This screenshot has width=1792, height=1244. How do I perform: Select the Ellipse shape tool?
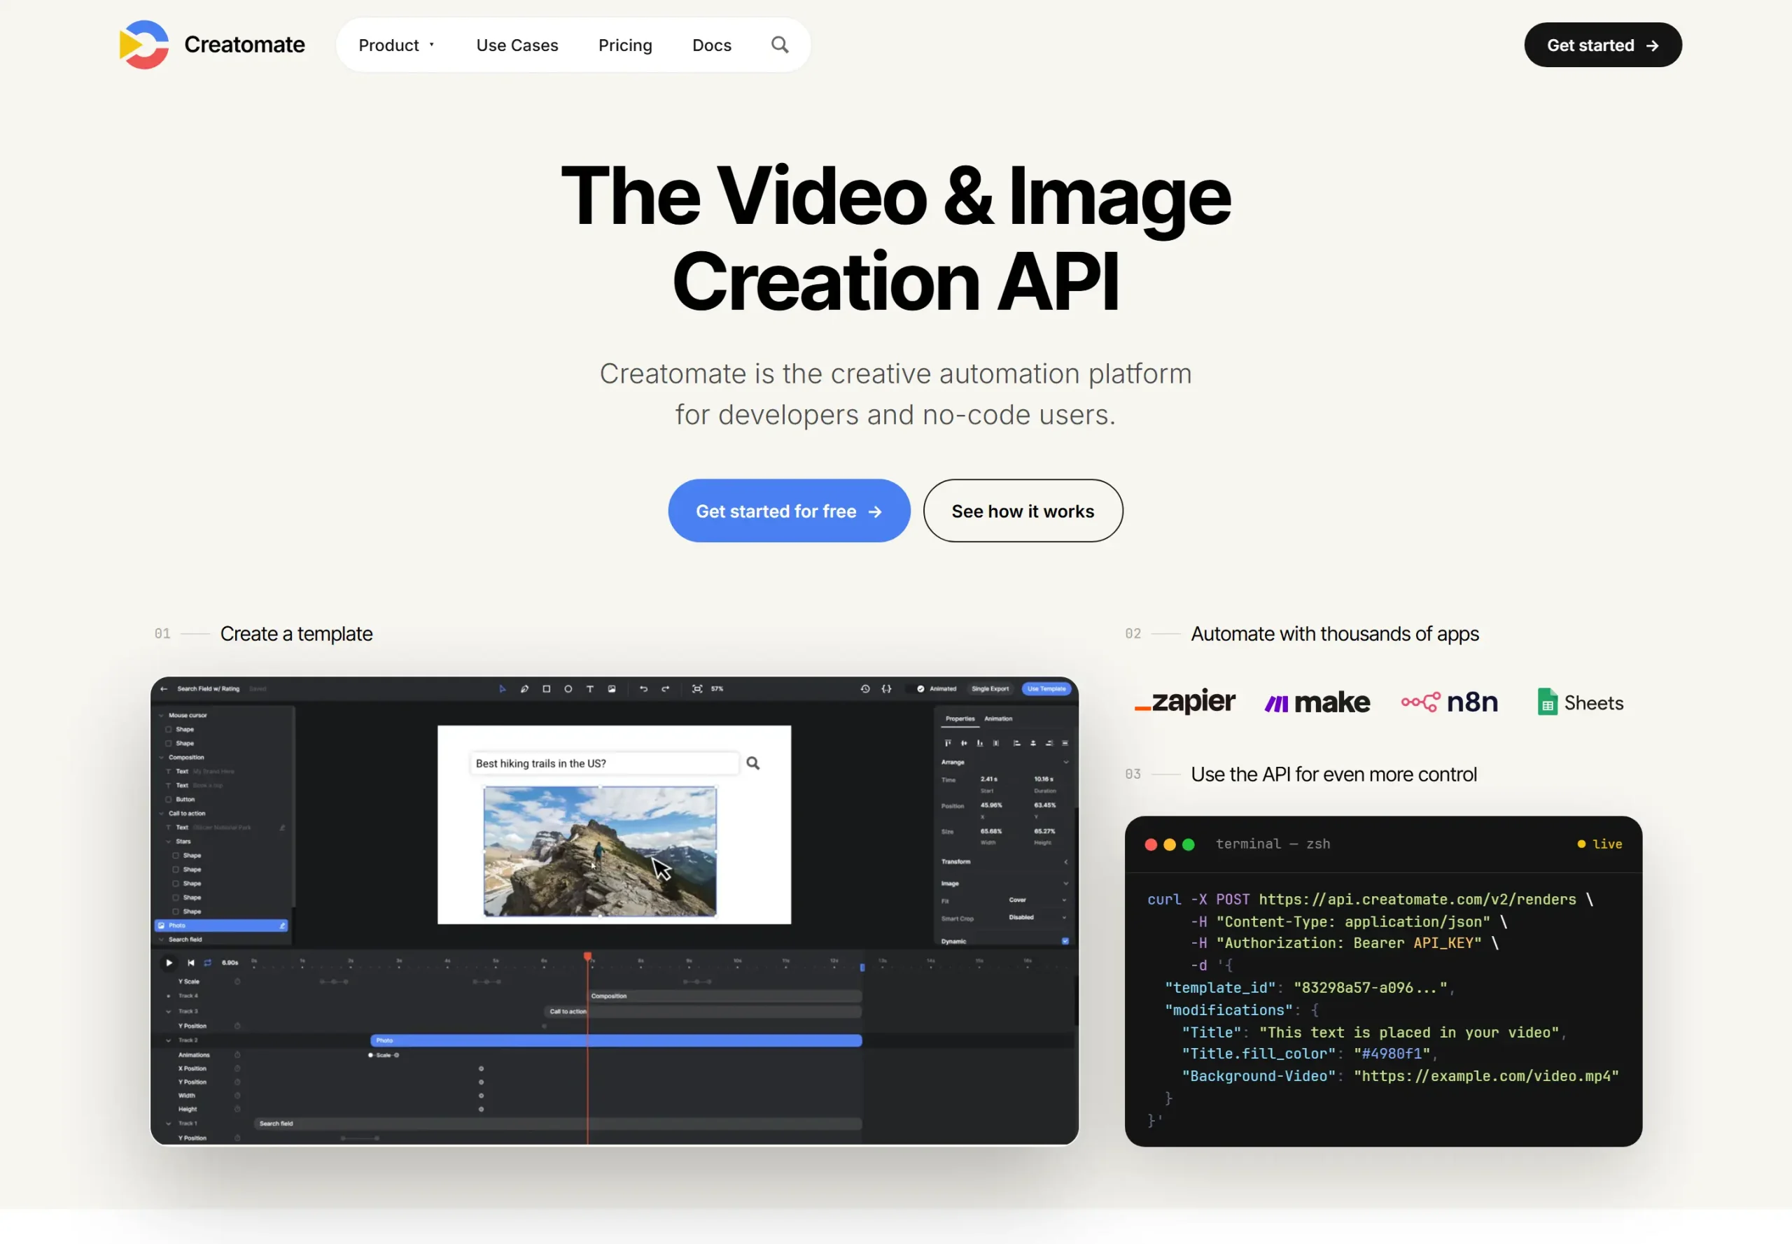pos(568,689)
